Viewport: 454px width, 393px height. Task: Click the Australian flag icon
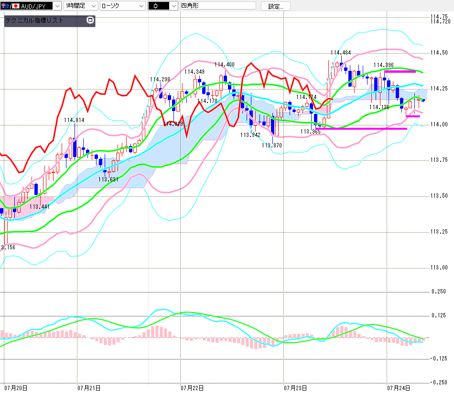(x=5, y=6)
